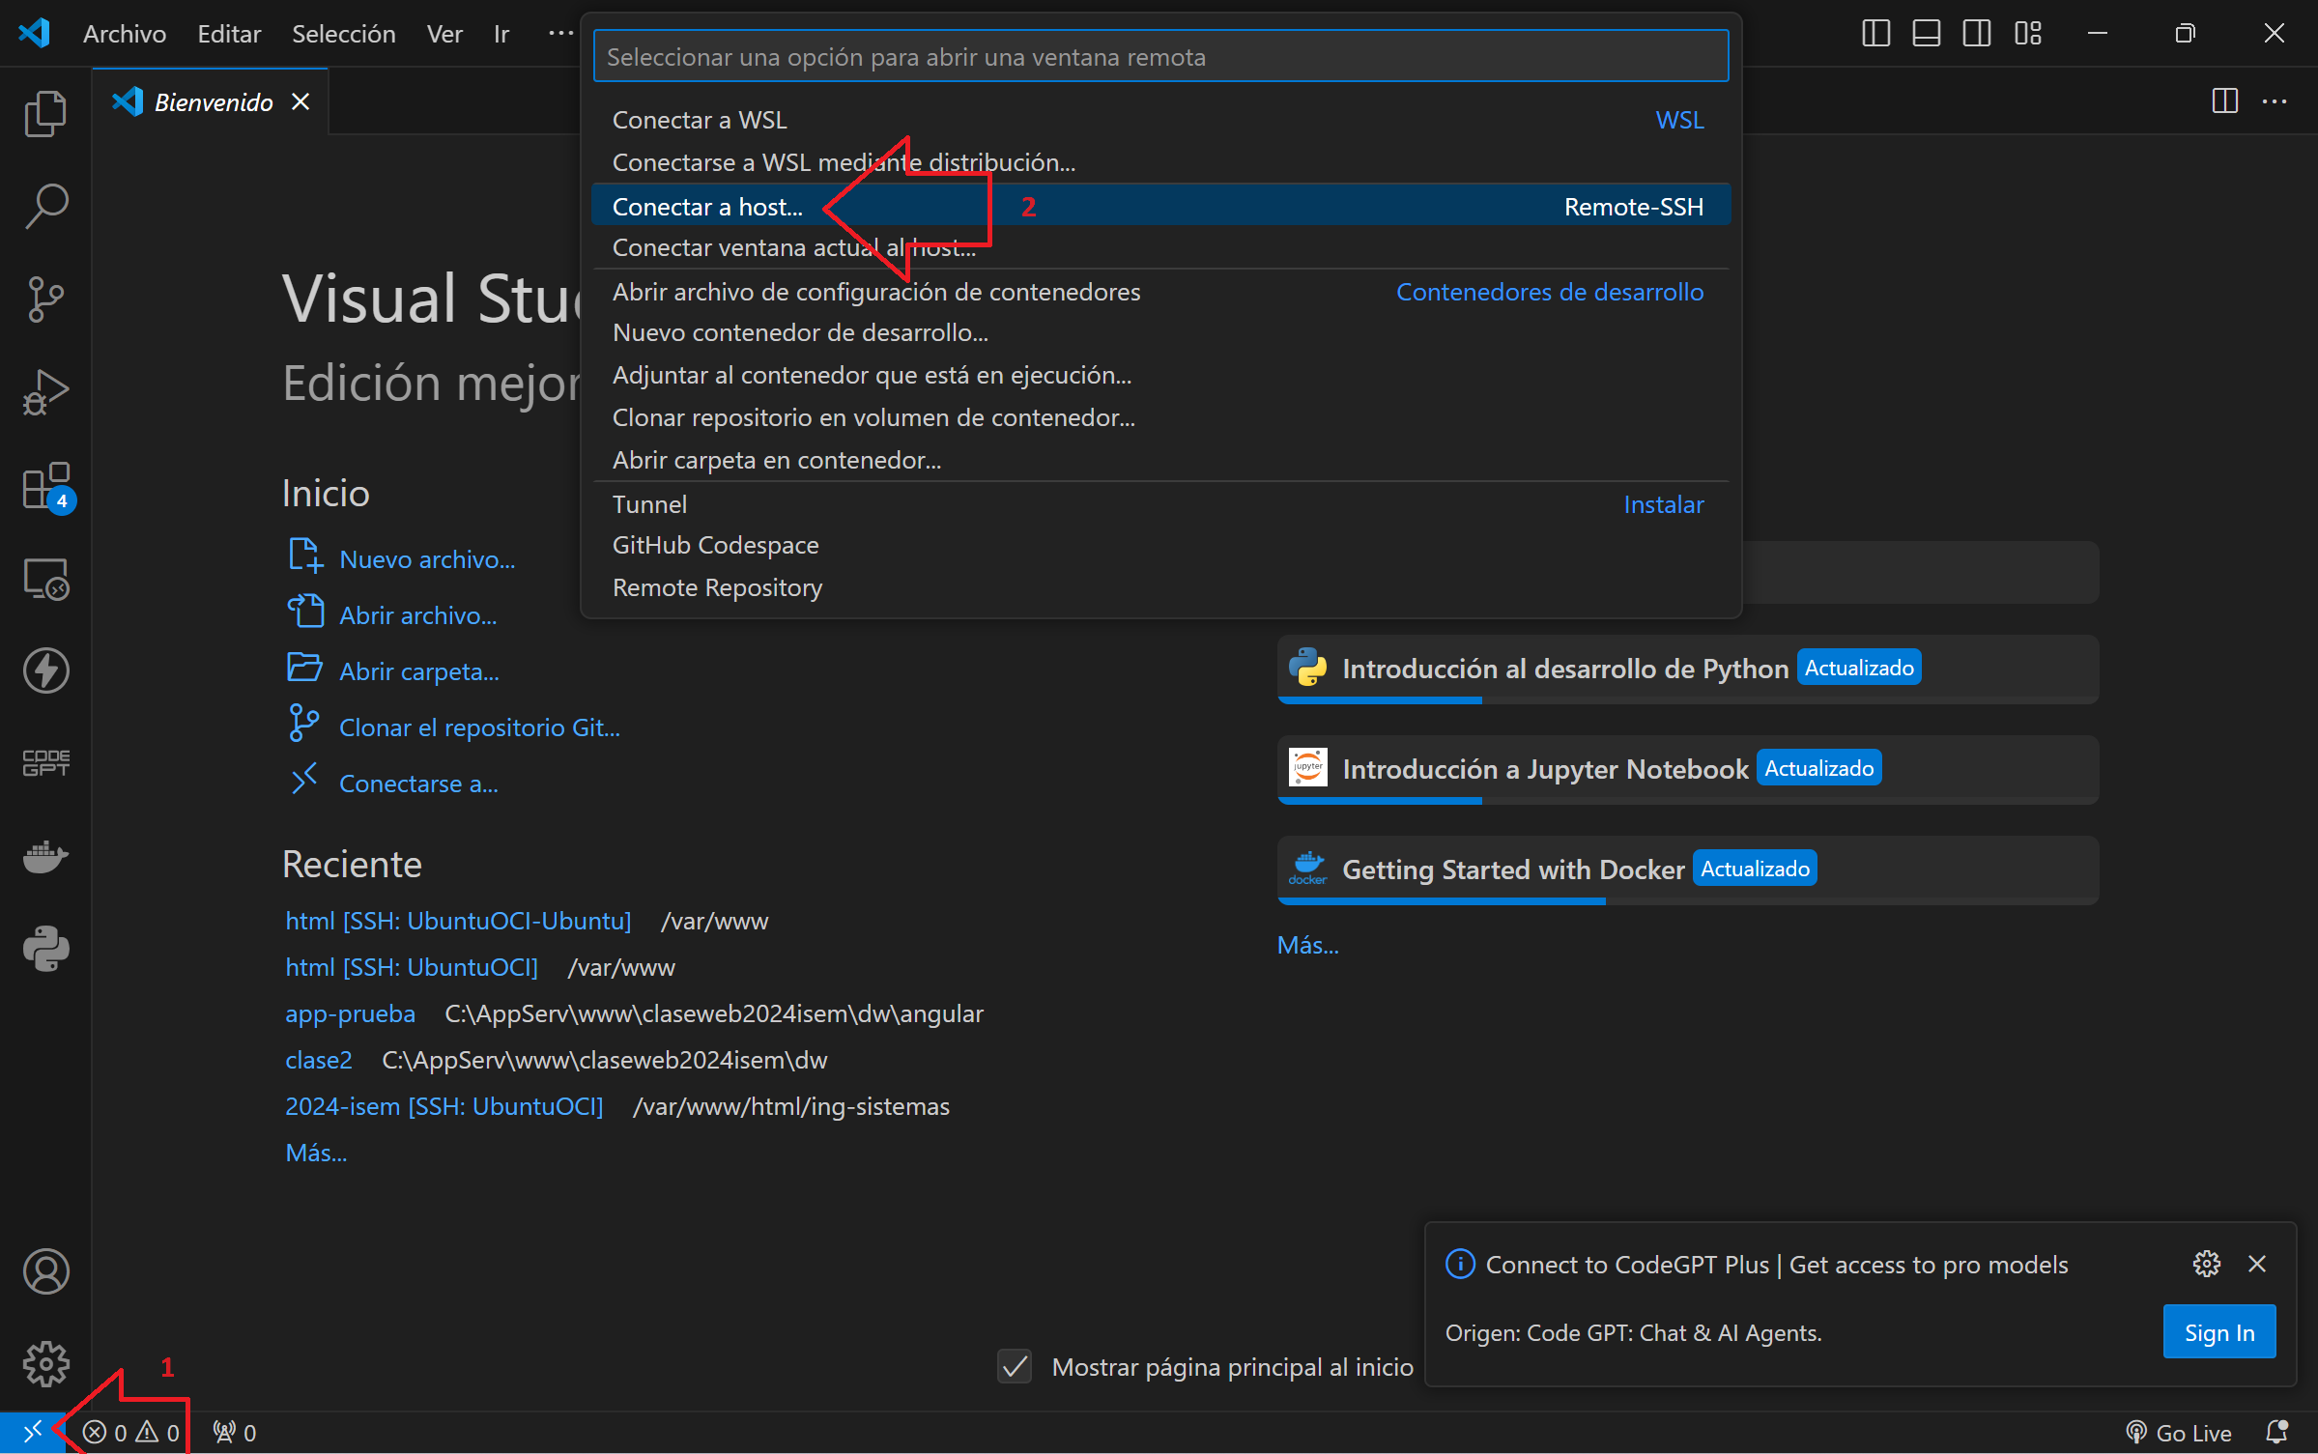Select Abrir archivo de configuración de contenedores
The width and height of the screenshot is (2318, 1454).
[1159, 292]
